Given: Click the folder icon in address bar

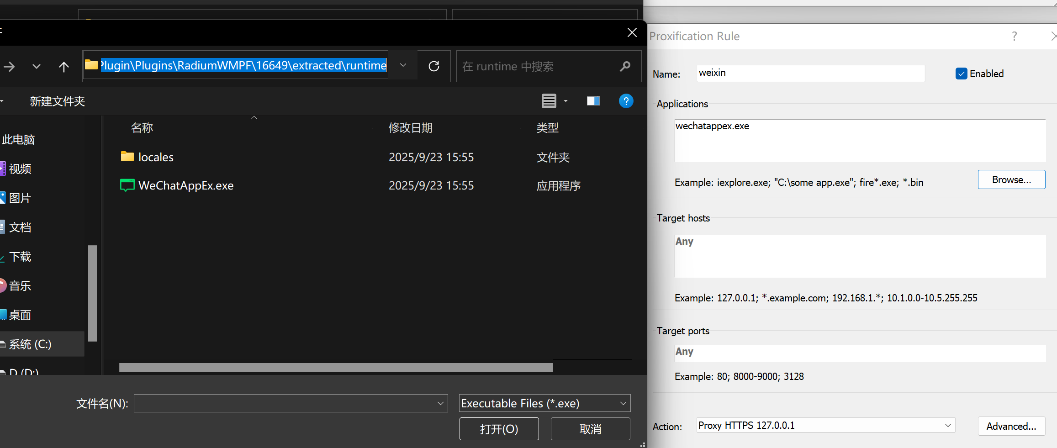Looking at the screenshot, I should [x=91, y=65].
